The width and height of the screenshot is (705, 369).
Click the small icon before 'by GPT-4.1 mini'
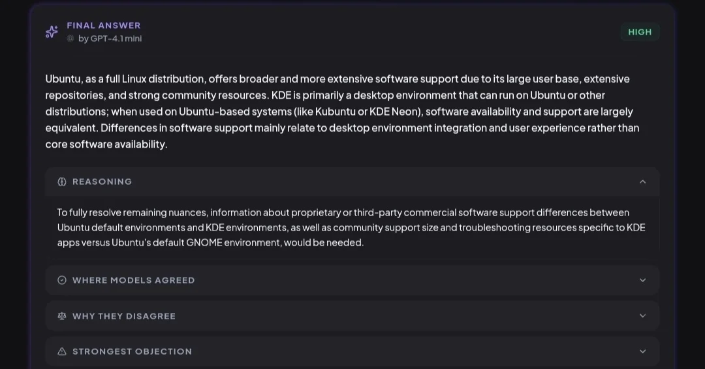(70, 39)
